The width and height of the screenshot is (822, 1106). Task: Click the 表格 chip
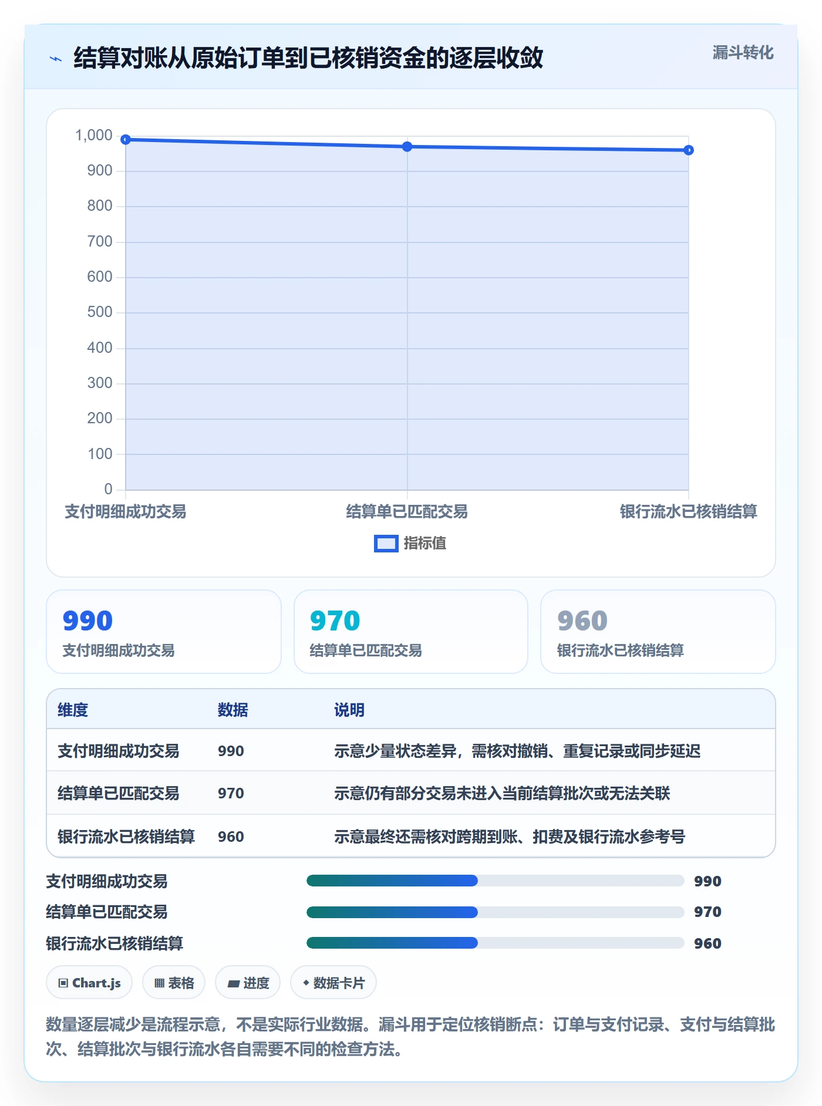174,982
